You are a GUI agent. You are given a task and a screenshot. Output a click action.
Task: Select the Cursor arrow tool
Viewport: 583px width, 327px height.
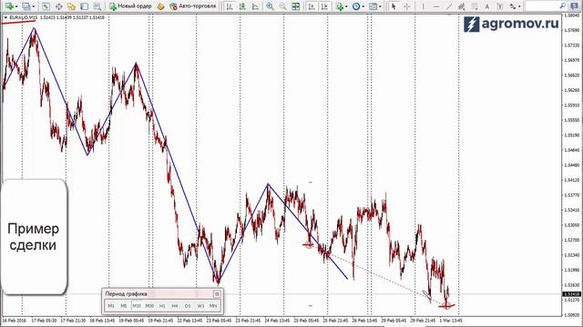pos(394,6)
